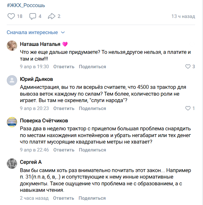The height and width of the screenshot is (205, 203).
Task: Reply to Наташа Наталья's comment
Action: coord(64,66)
